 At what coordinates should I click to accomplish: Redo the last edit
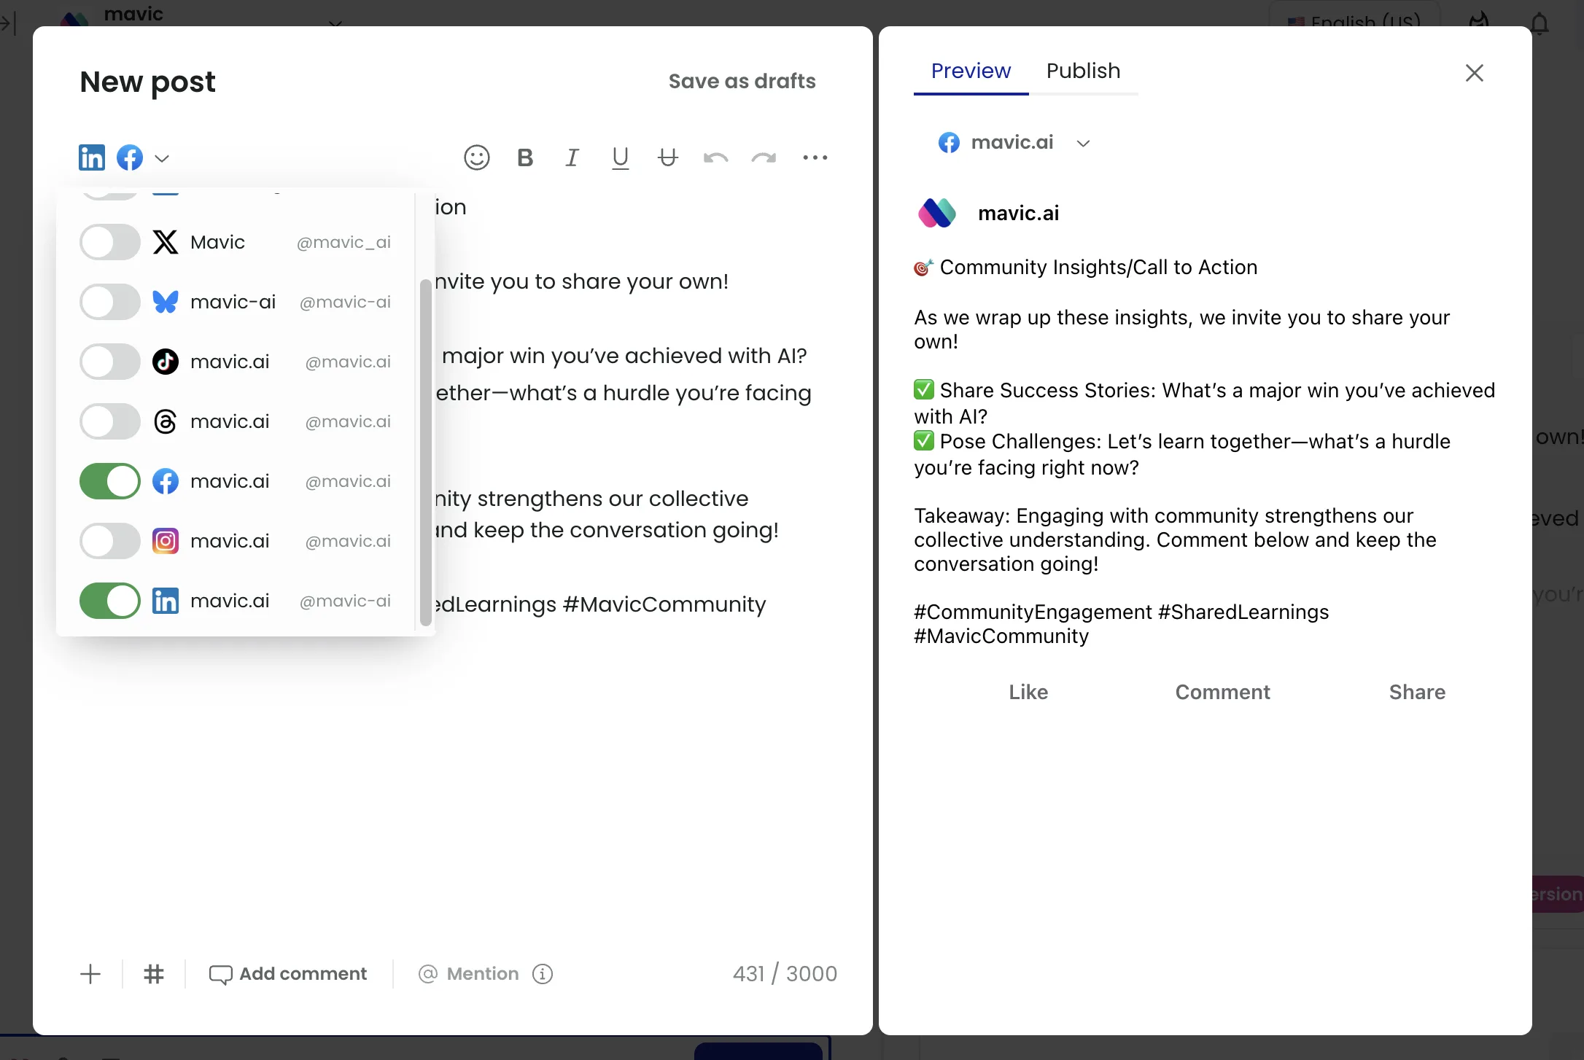pyautogui.click(x=764, y=157)
